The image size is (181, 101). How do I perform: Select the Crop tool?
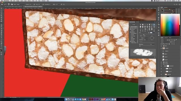click(1, 16)
